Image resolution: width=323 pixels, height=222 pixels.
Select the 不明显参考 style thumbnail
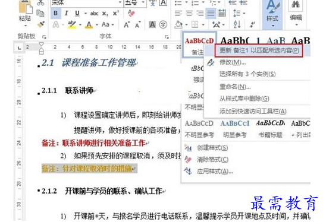[x=199, y=129]
